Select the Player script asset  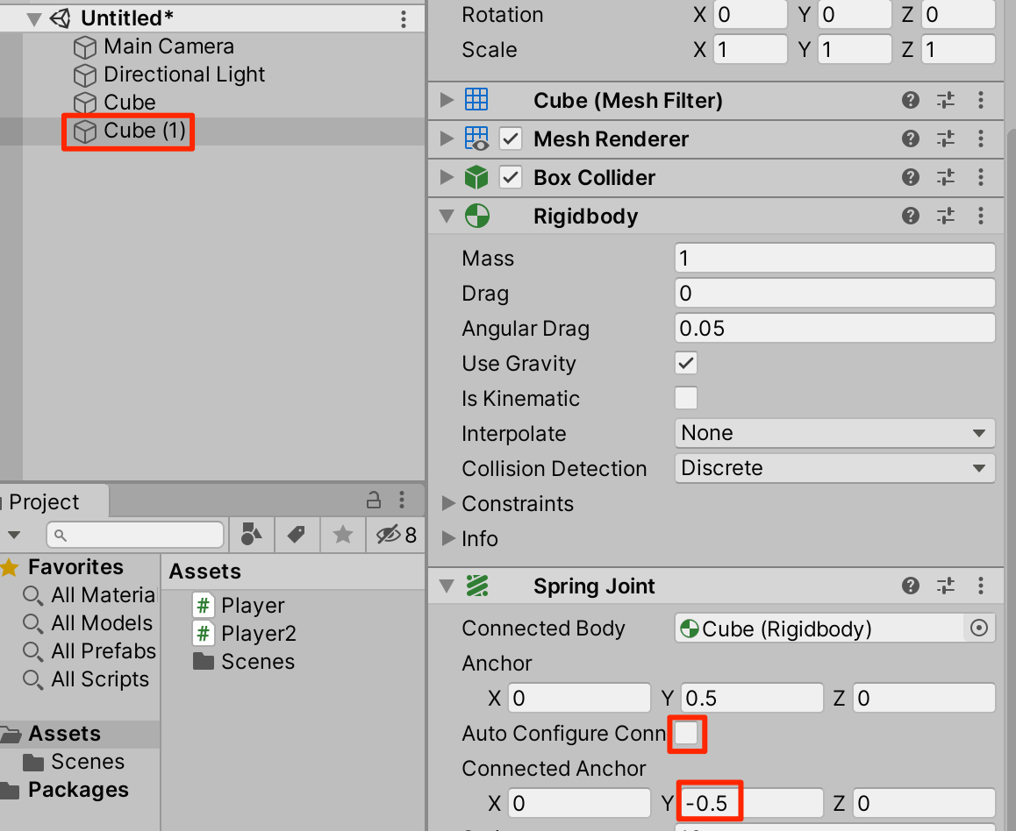[x=240, y=606]
